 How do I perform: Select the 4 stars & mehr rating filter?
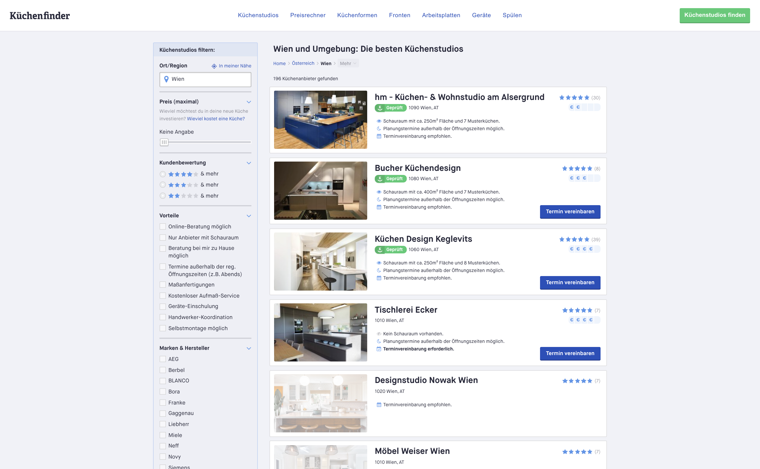[x=162, y=174]
